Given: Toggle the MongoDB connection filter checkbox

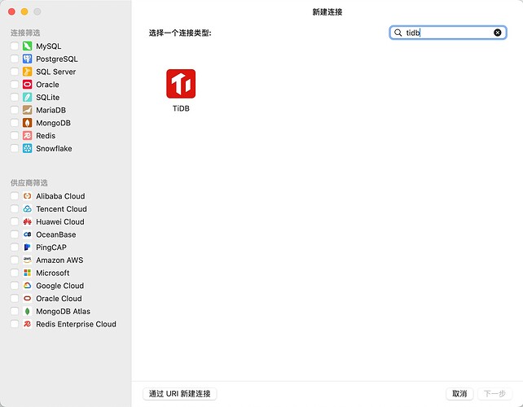Looking at the screenshot, I should click(x=15, y=123).
